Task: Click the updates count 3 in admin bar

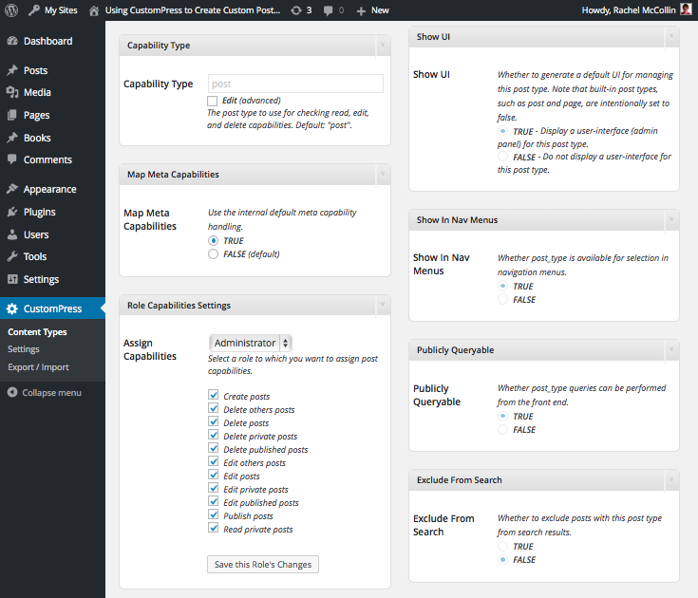Action: tap(309, 10)
